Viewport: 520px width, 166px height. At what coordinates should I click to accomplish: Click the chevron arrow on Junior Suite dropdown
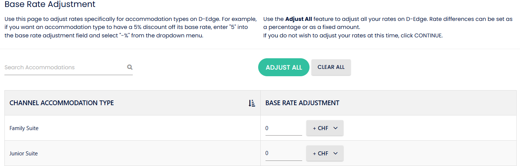pyautogui.click(x=335, y=153)
